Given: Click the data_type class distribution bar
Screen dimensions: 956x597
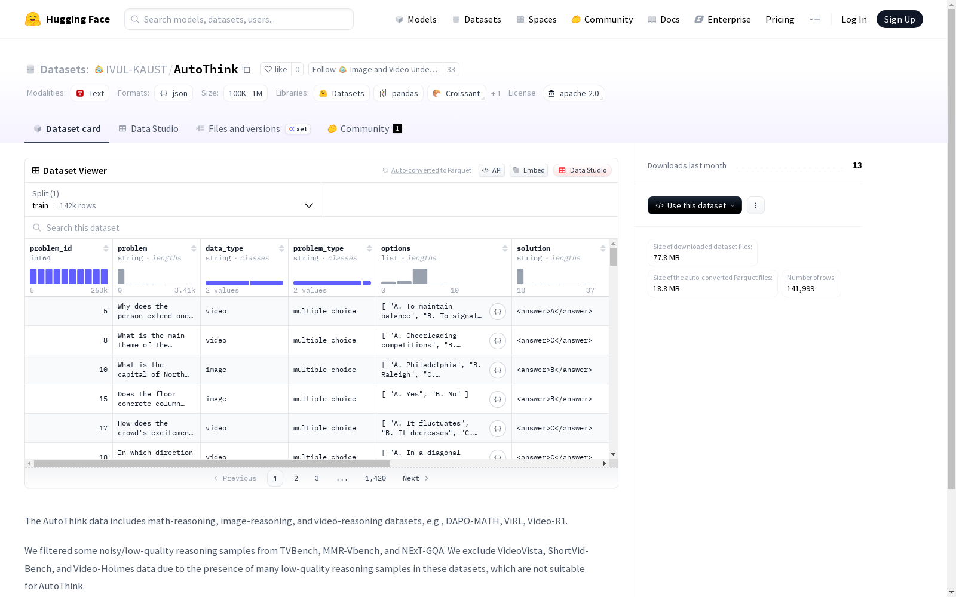Looking at the screenshot, I should tap(244, 283).
